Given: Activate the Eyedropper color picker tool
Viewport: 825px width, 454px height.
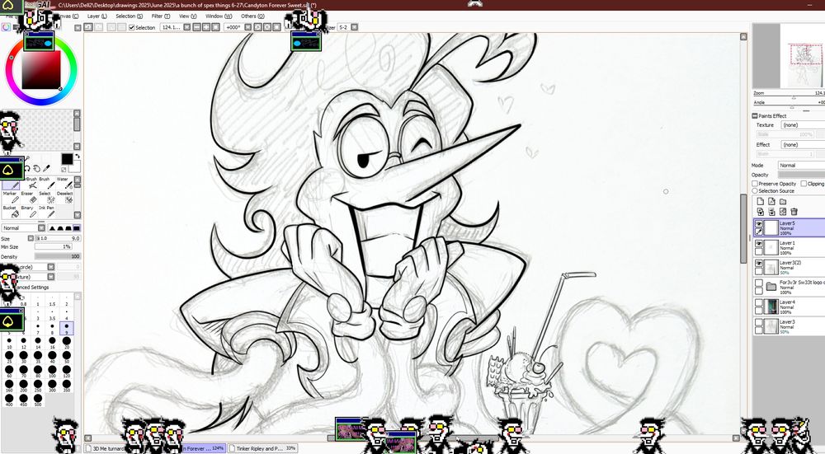Looking at the screenshot, I should [x=46, y=168].
